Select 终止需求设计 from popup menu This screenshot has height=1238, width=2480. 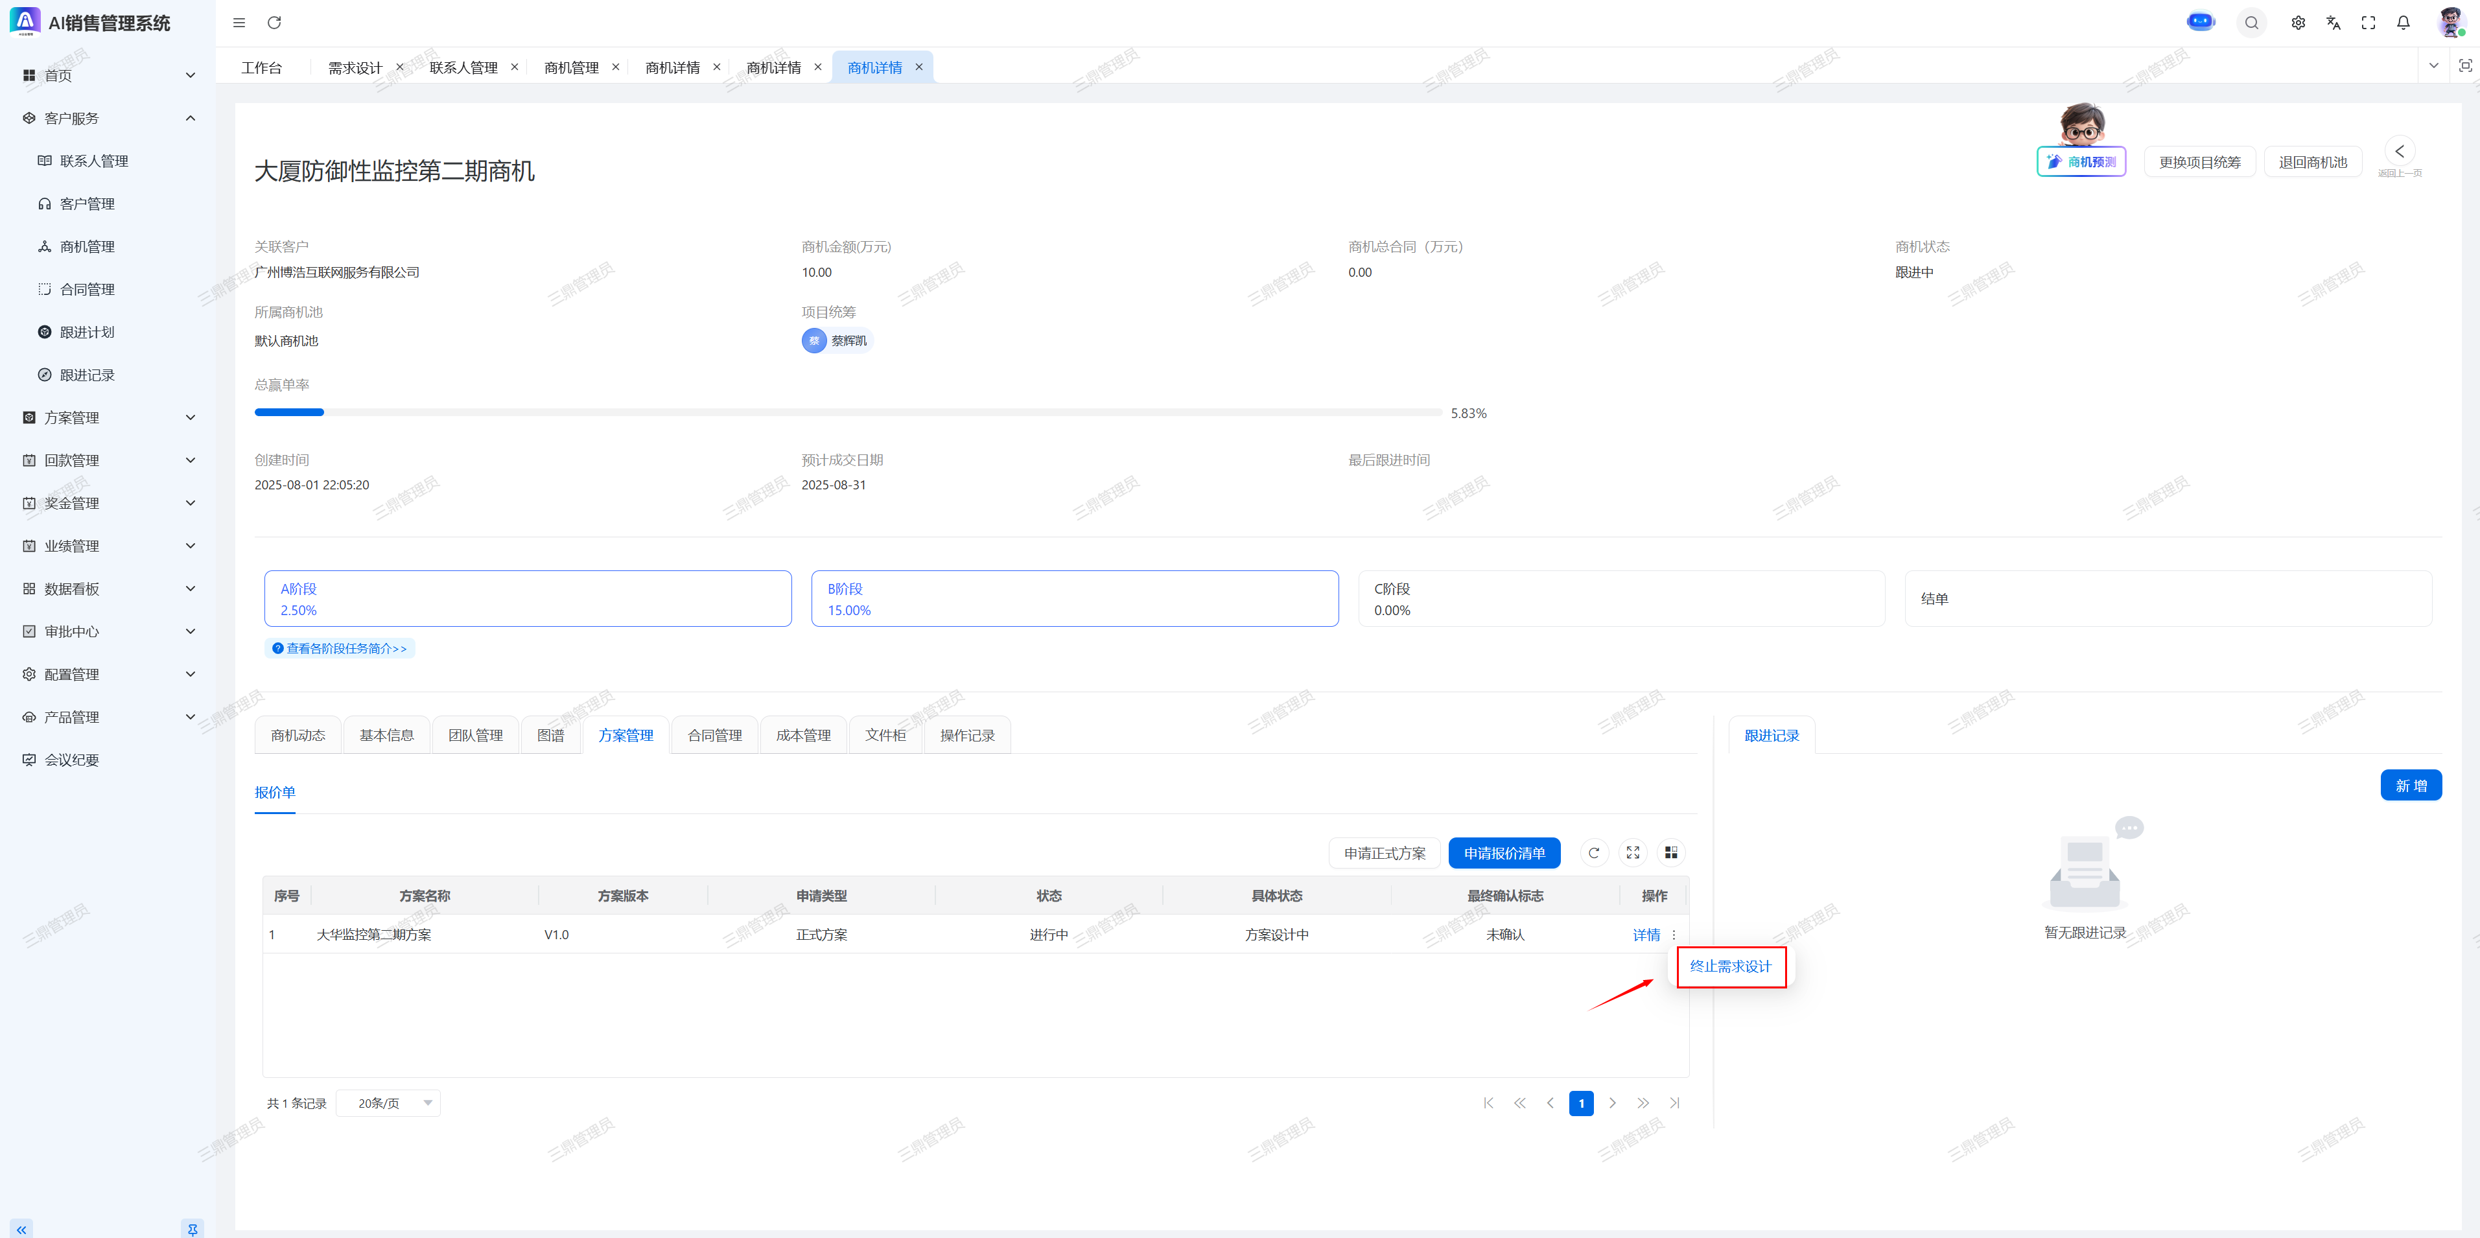coord(1730,966)
